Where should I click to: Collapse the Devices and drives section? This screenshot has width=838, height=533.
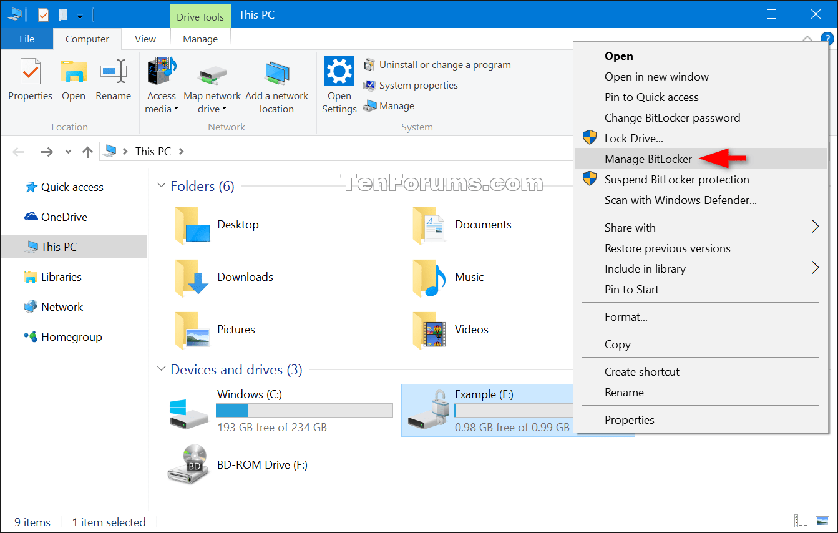(161, 369)
